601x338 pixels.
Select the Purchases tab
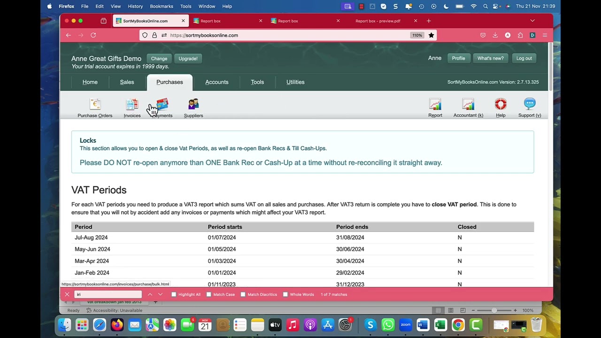point(170,82)
